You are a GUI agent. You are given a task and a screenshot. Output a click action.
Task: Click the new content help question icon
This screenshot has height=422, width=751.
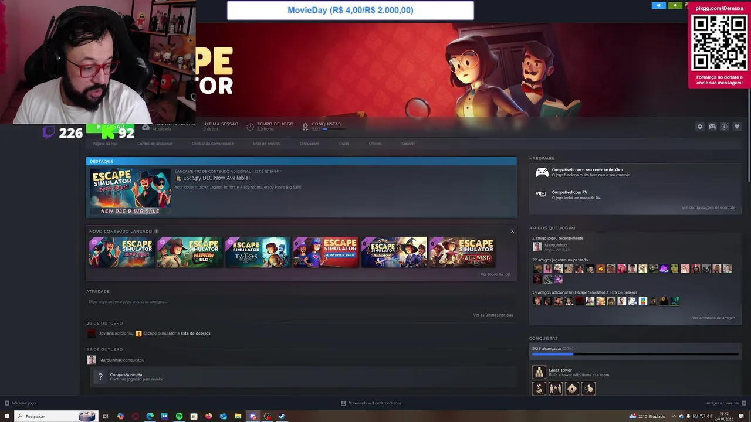[156, 232]
